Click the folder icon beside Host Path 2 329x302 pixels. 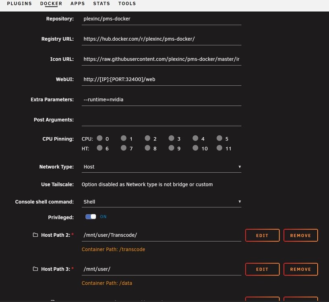pyautogui.click(x=35, y=235)
